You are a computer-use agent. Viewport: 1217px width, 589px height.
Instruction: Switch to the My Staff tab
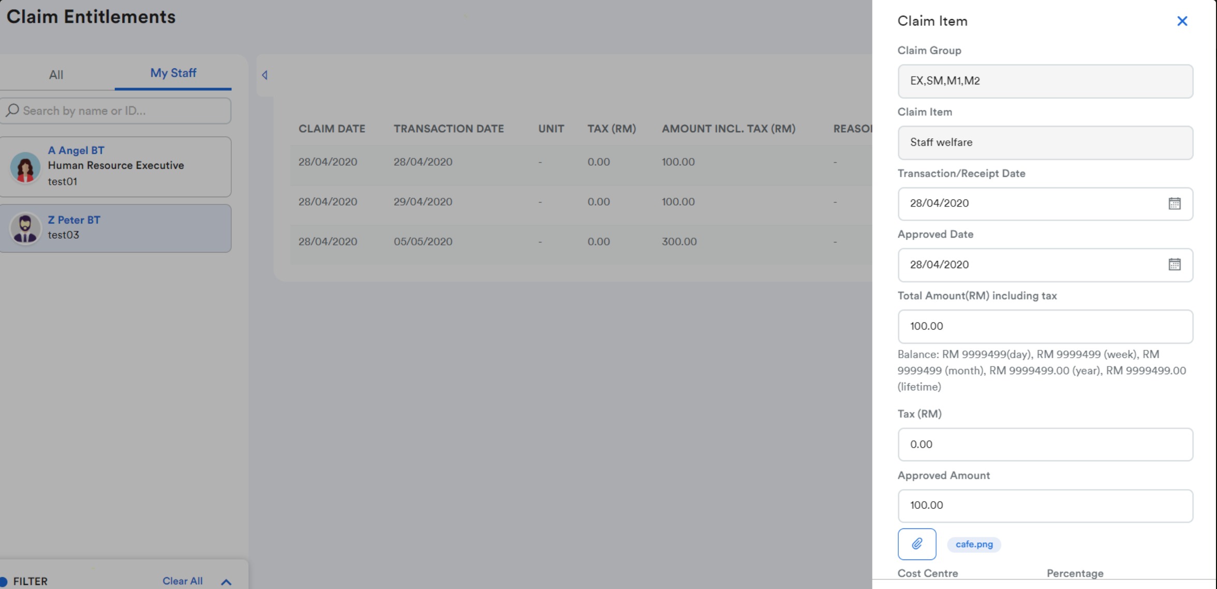pyautogui.click(x=173, y=73)
